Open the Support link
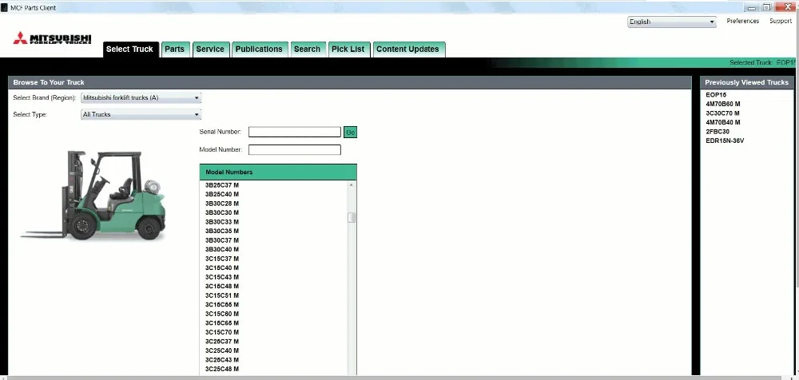Image resolution: width=799 pixels, height=380 pixels. [780, 21]
